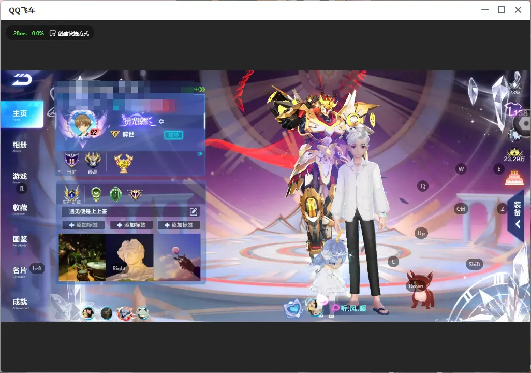531x373 pixels.
Task: Click the C key overlay button
Action: (393, 262)
